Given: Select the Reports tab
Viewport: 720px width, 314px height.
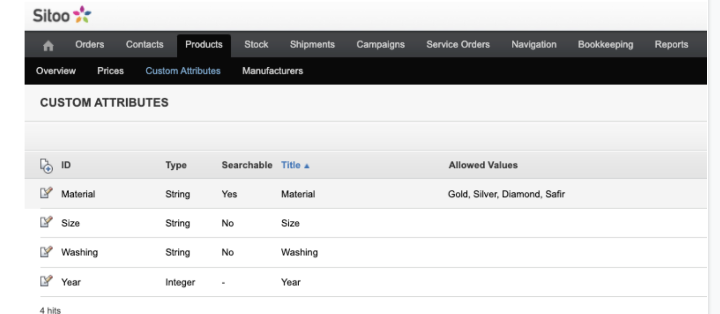Looking at the screenshot, I should coord(671,45).
